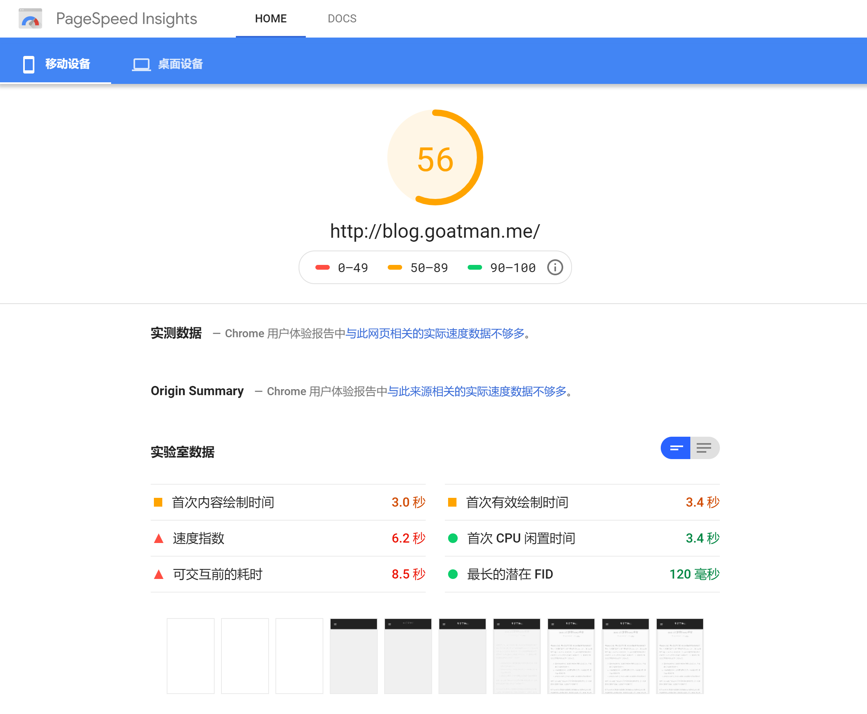Click the orange square icon beside 首次内容绘制时间
This screenshot has width=867, height=714.
coord(158,502)
